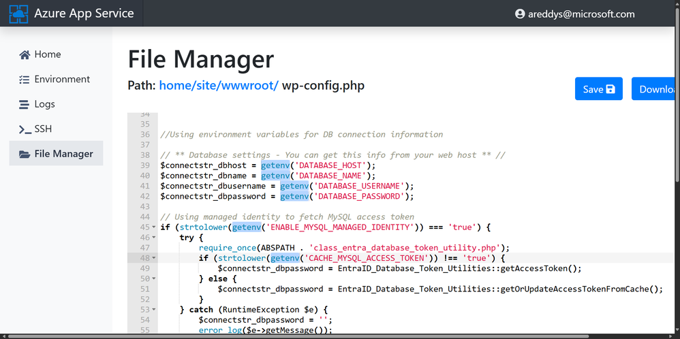Viewport: 680px width, 339px height.
Task: Click the SSH terminal prompt icon
Action: coord(25,129)
